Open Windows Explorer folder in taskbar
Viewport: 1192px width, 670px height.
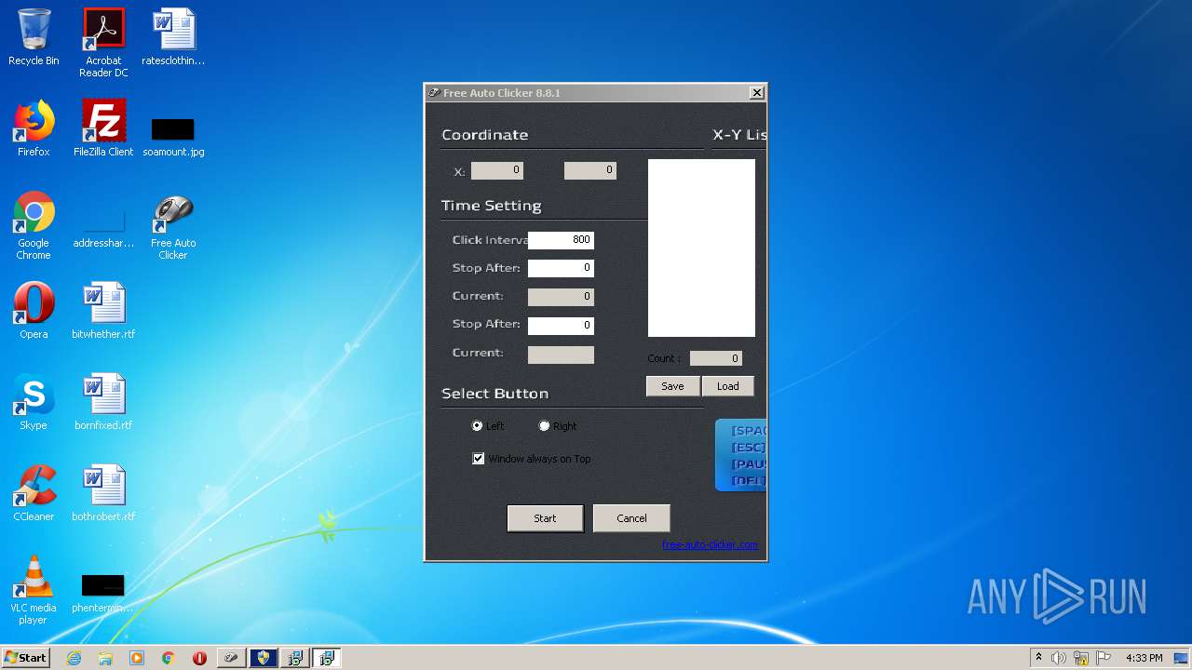coord(105,658)
